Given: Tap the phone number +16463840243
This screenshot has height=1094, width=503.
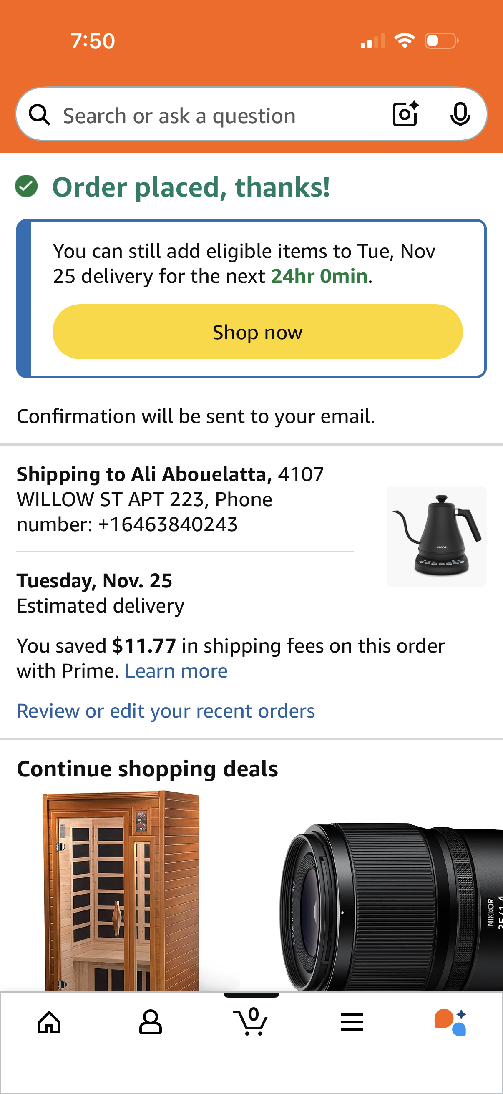Looking at the screenshot, I should [x=168, y=524].
